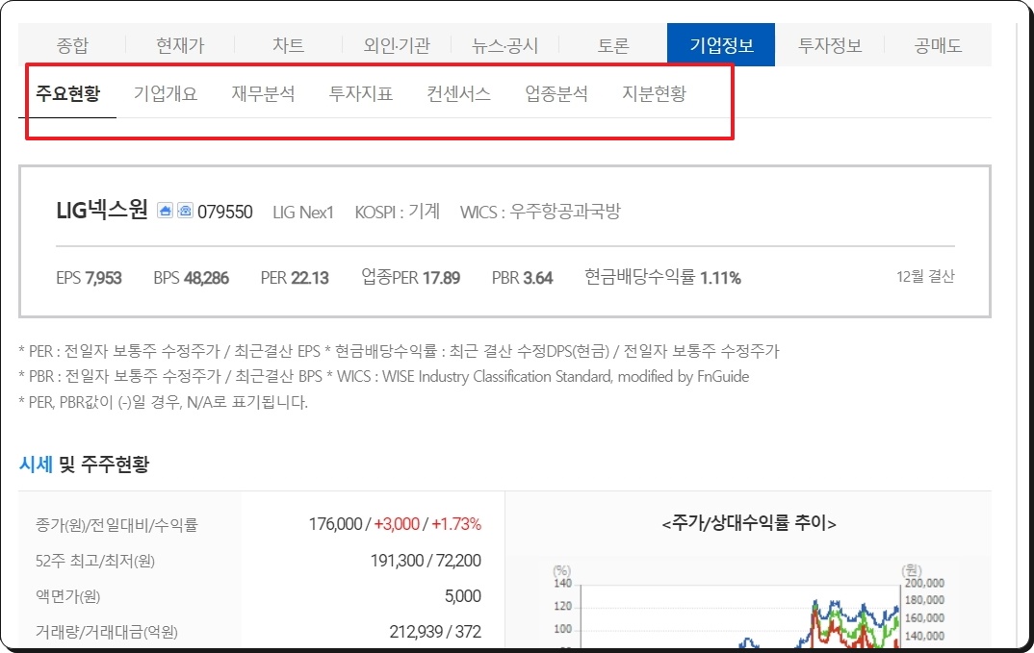Image resolution: width=1034 pixels, height=653 pixels.
Task: Click the closing price 176,000 value
Action: (336, 524)
